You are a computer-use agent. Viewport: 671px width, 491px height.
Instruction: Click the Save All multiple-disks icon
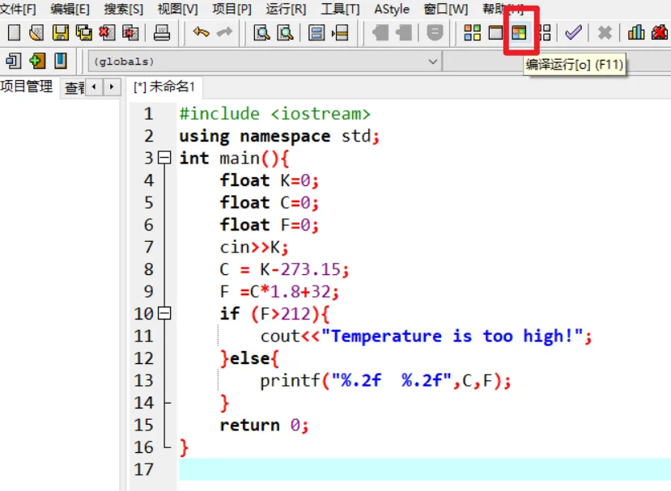point(84,32)
